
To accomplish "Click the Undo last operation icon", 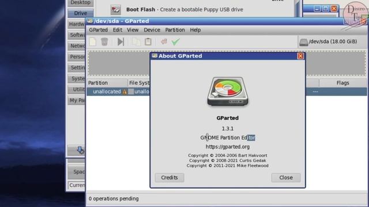I will pos(164,42).
